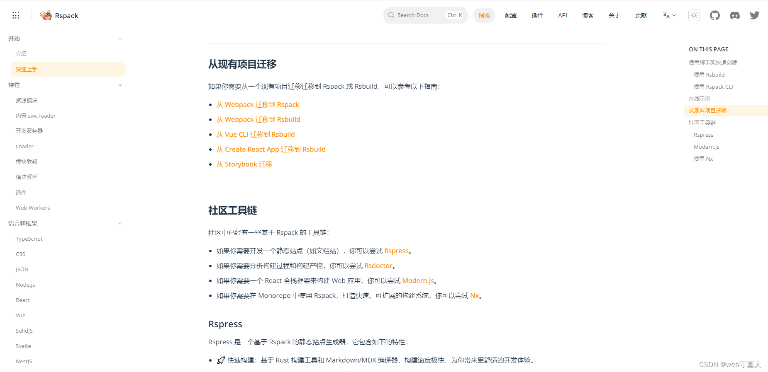This screenshot has width=768, height=372.
Task: Open the Rsdoctor inline link
Action: click(378, 266)
